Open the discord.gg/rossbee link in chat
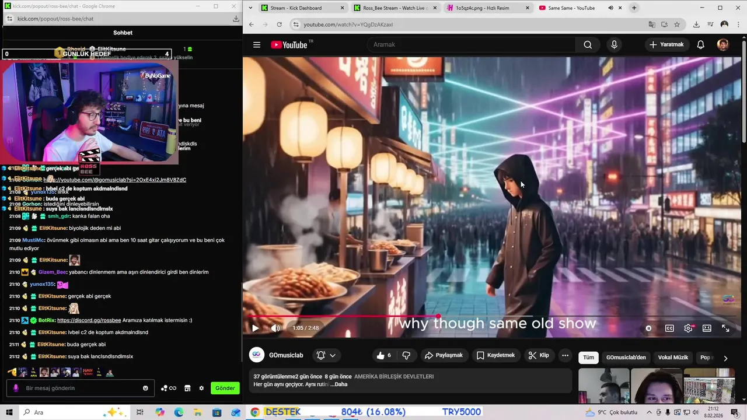 (x=89, y=320)
